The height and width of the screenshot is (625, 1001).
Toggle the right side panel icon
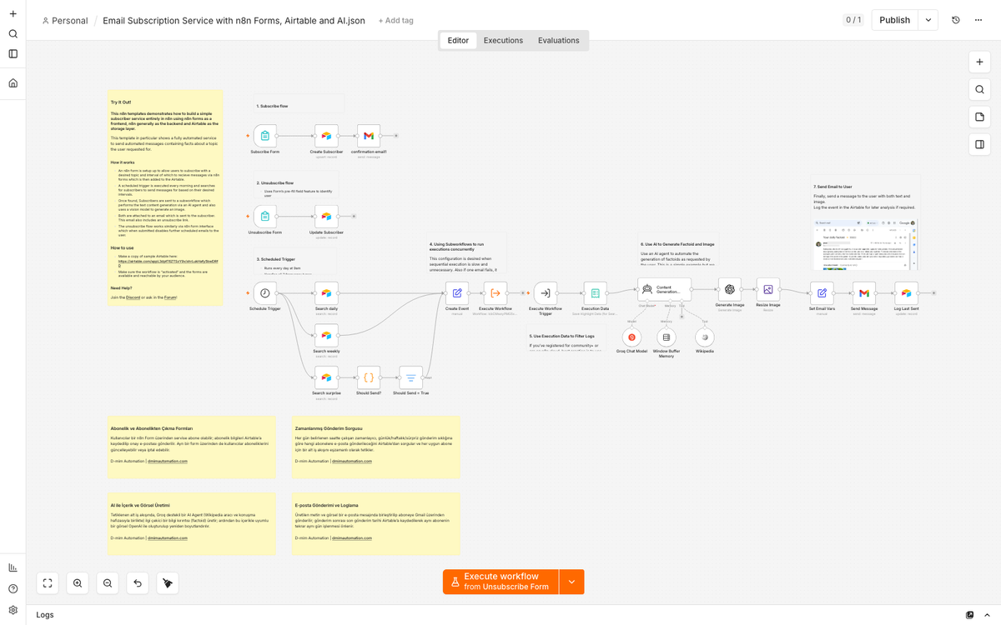pos(979,144)
